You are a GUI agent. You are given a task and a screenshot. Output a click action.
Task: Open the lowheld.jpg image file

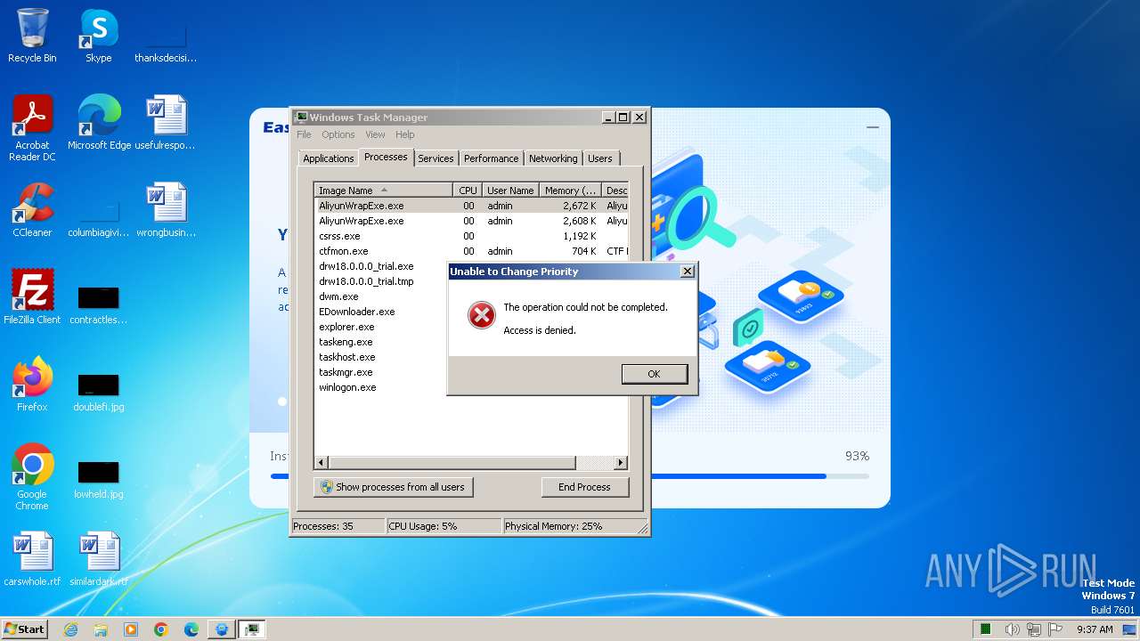(99, 479)
